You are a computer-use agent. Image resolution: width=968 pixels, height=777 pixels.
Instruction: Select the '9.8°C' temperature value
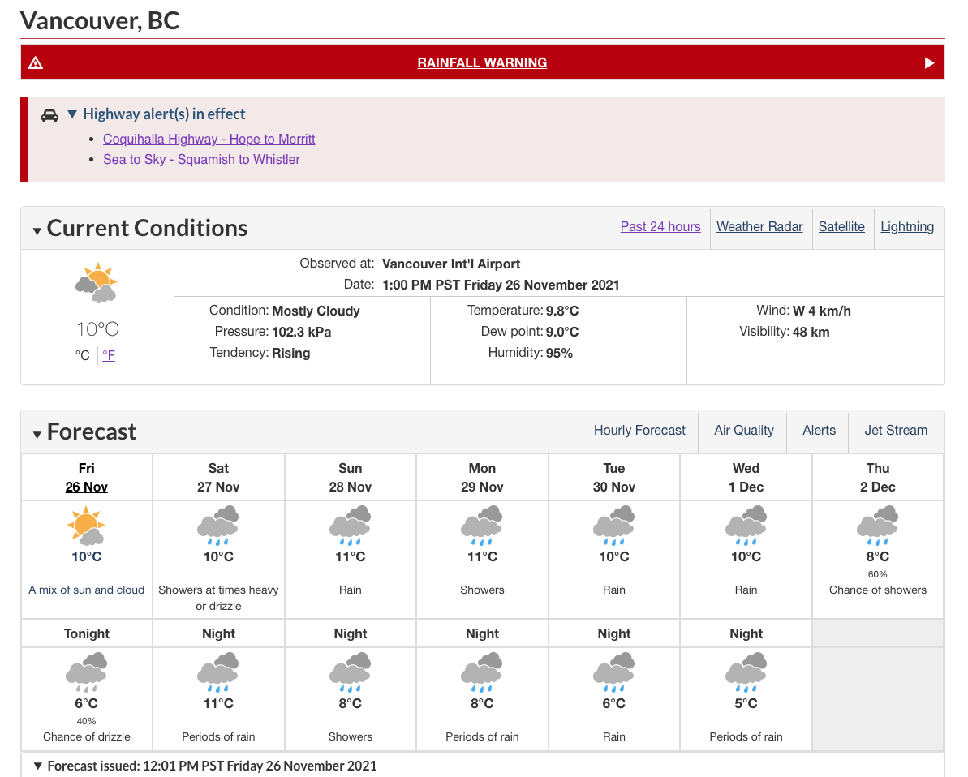[562, 311]
